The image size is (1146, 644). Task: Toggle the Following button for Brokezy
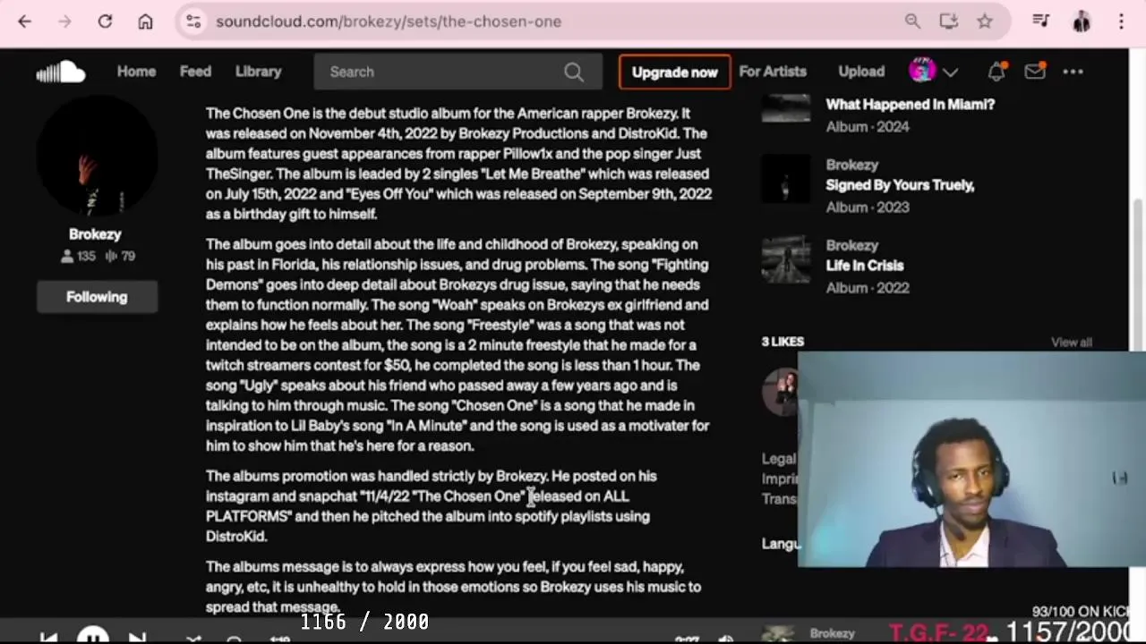[x=97, y=297]
